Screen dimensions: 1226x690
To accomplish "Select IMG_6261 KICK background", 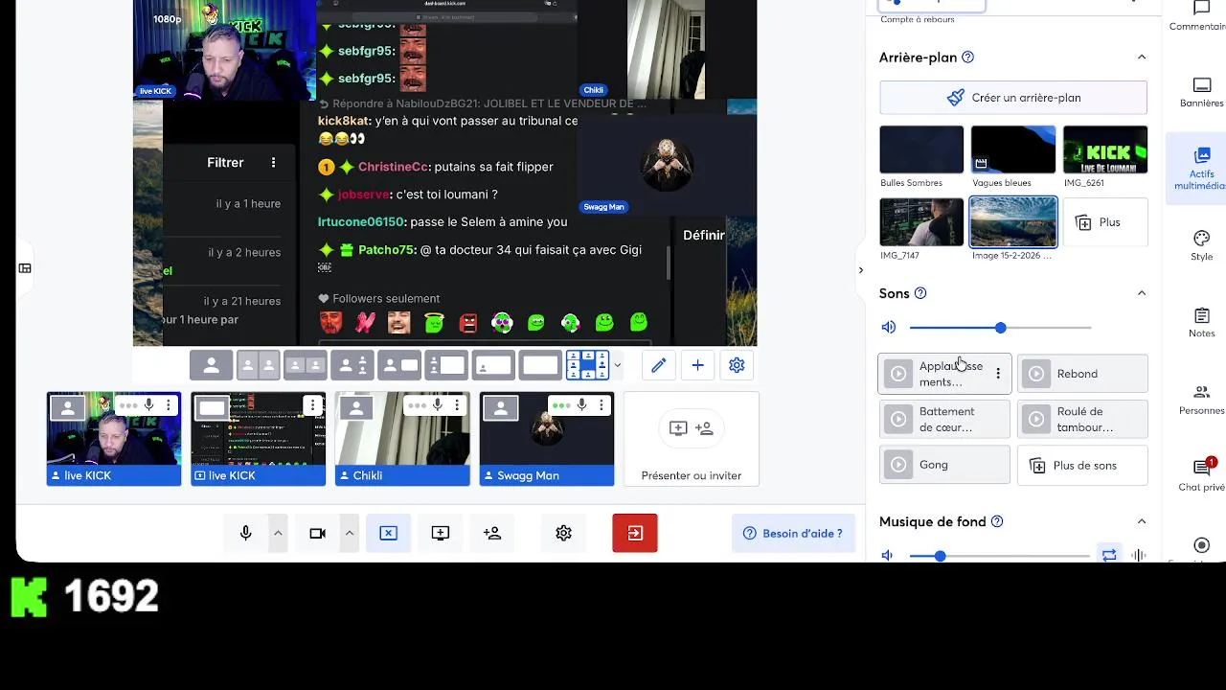I will pos(1105,149).
